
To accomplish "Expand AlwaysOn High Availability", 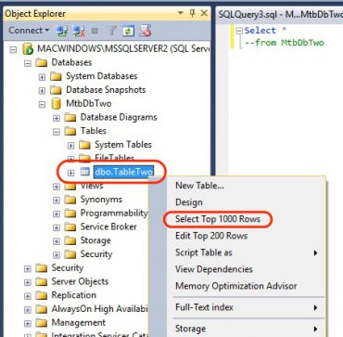I will pyautogui.click(x=28, y=309).
